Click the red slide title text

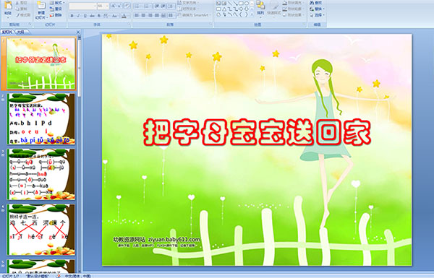[258, 132]
